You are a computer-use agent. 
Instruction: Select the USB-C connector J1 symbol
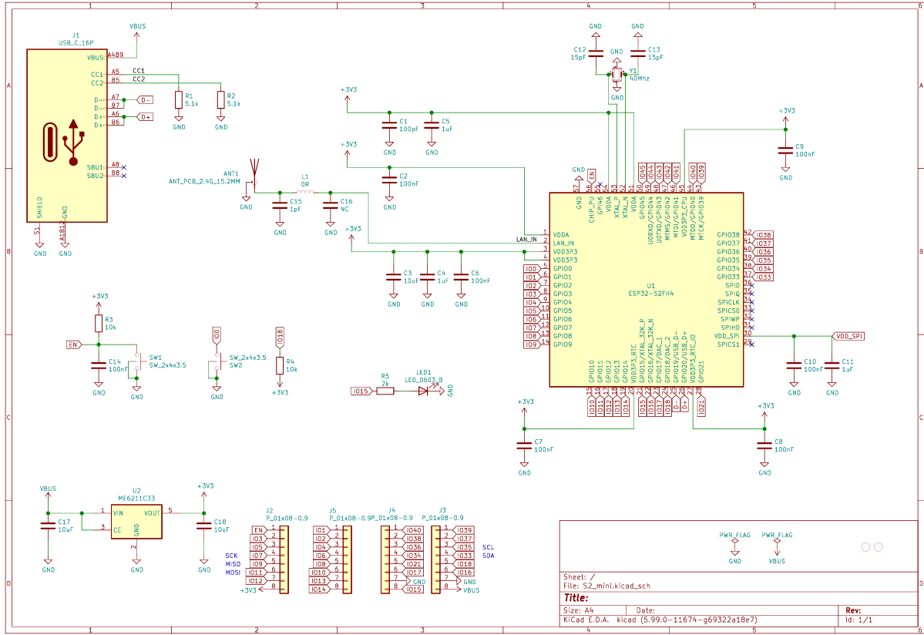click(68, 135)
